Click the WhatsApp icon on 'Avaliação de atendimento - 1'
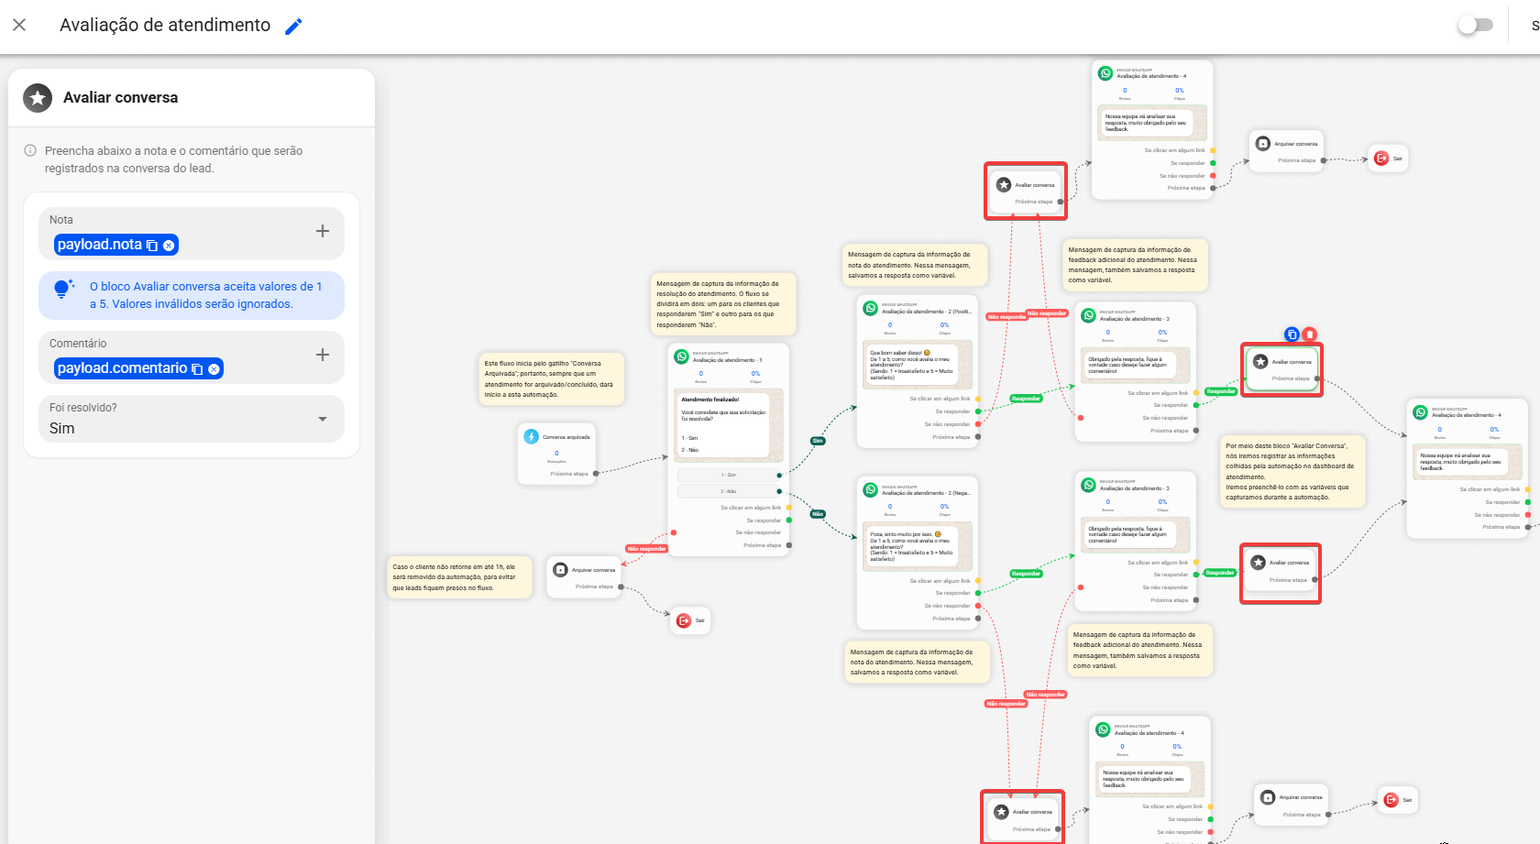1540x844 pixels. click(x=682, y=357)
